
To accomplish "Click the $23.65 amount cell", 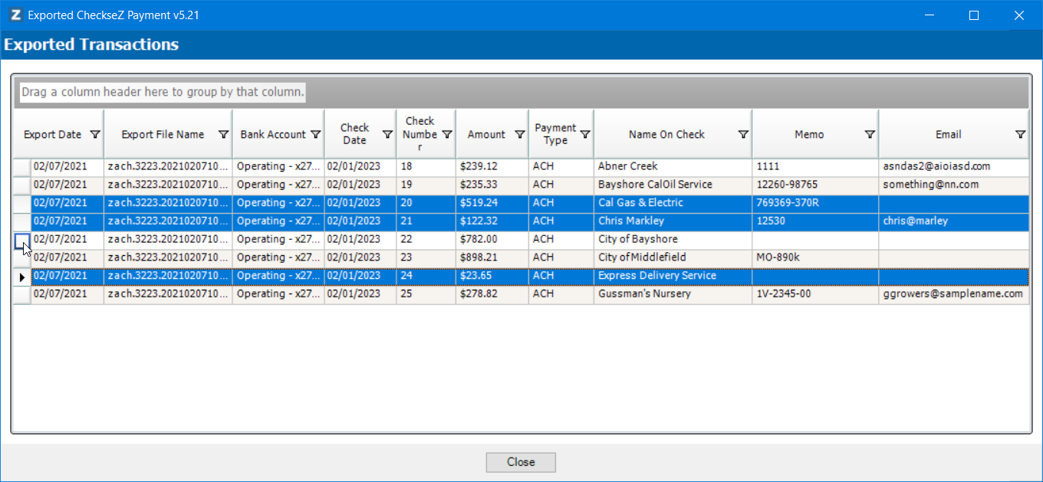I will (492, 276).
